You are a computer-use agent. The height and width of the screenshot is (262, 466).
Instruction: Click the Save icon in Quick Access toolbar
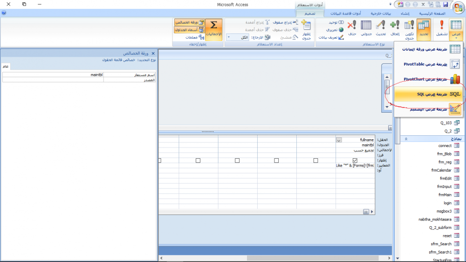tap(445, 5)
